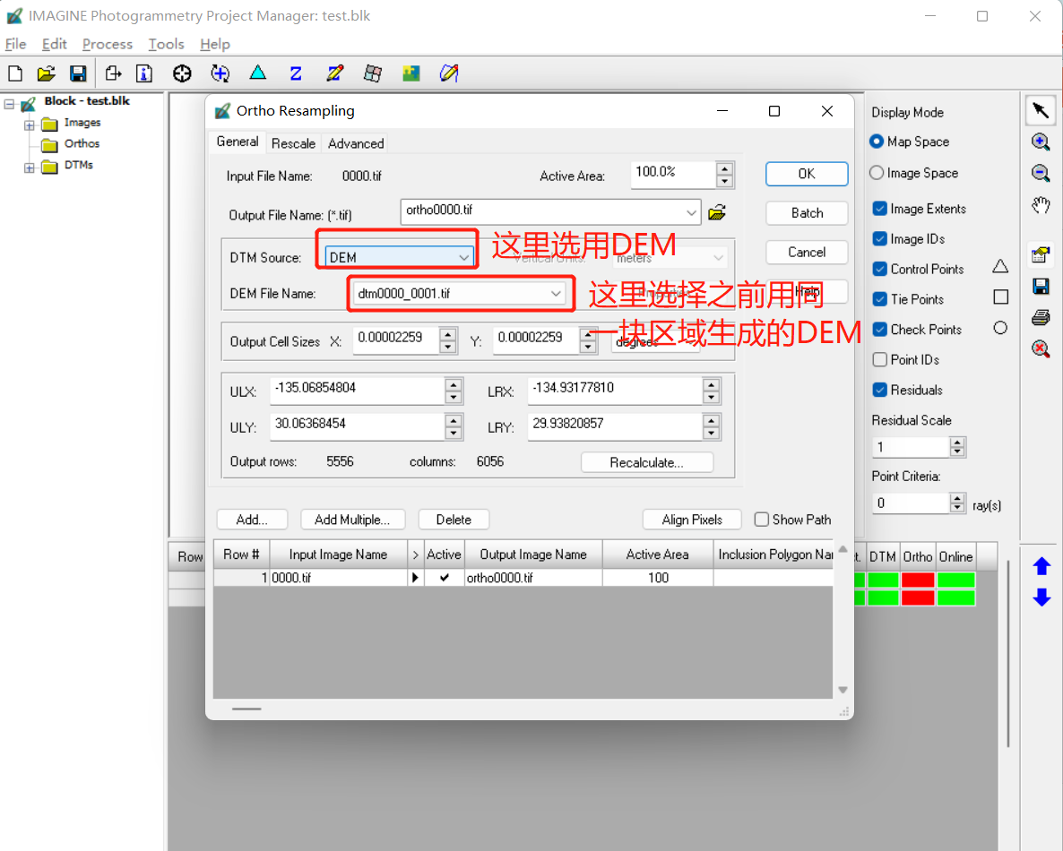Enable the Point IDs checkbox
Image resolution: width=1063 pixels, height=851 pixels.
(x=880, y=360)
